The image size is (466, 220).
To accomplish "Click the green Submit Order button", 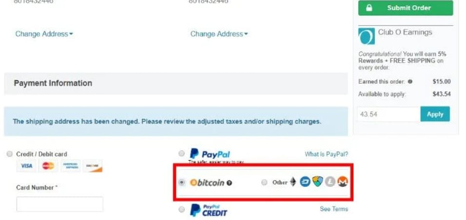I will coord(406,8).
